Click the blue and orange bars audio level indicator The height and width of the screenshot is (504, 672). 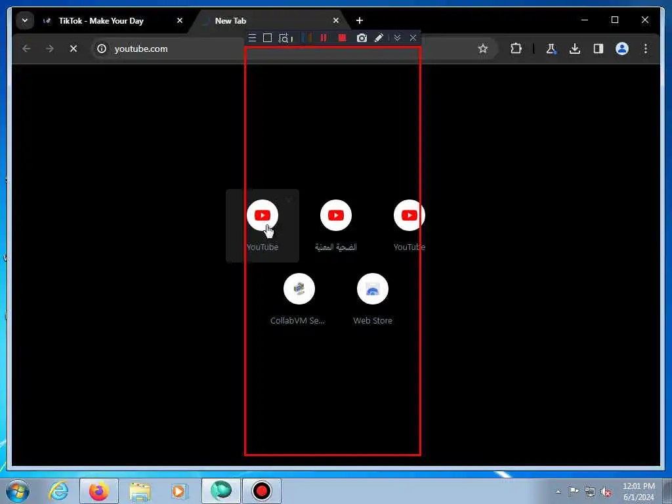[307, 37]
